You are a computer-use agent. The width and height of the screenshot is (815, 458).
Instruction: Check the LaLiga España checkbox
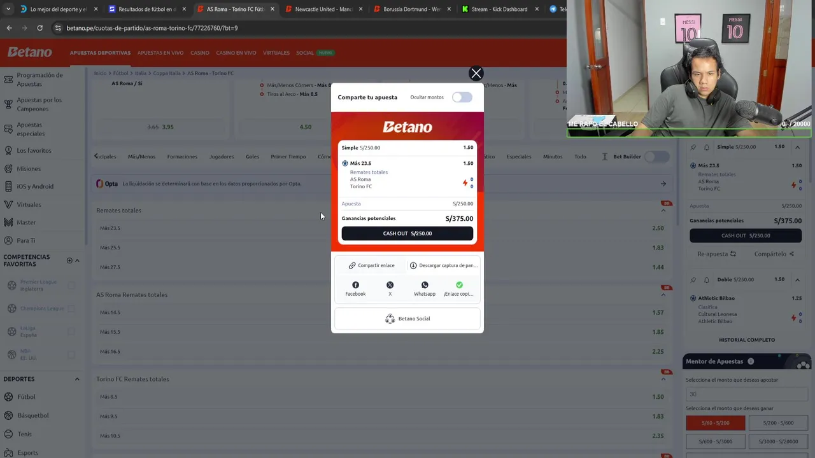[71, 332]
